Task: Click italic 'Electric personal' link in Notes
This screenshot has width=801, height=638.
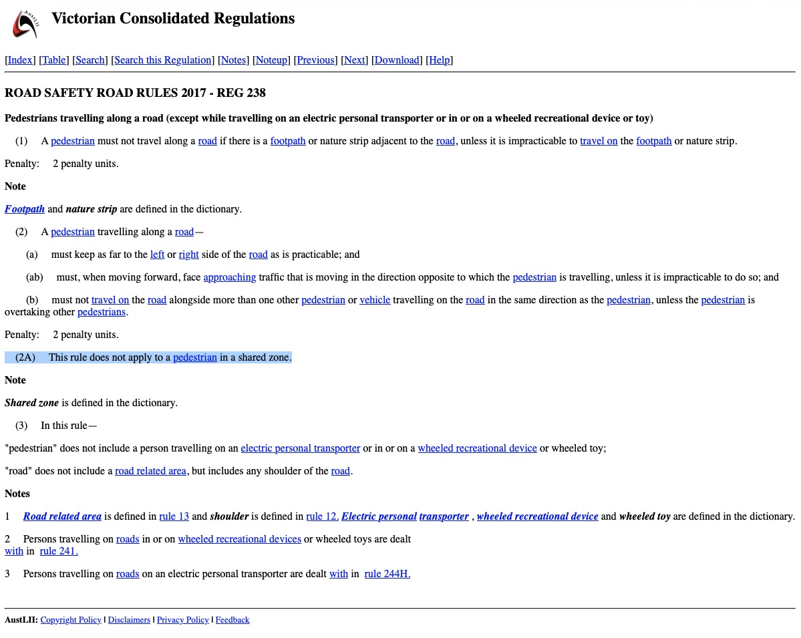Action: point(379,516)
